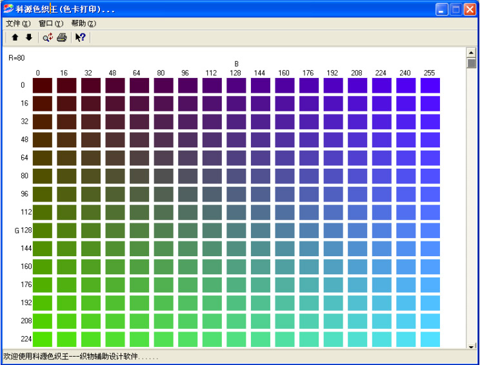
Task: Close the 科源色织王 window
Action: (470, 10)
